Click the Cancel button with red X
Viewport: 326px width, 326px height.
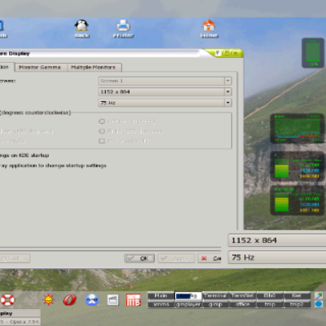point(209,258)
